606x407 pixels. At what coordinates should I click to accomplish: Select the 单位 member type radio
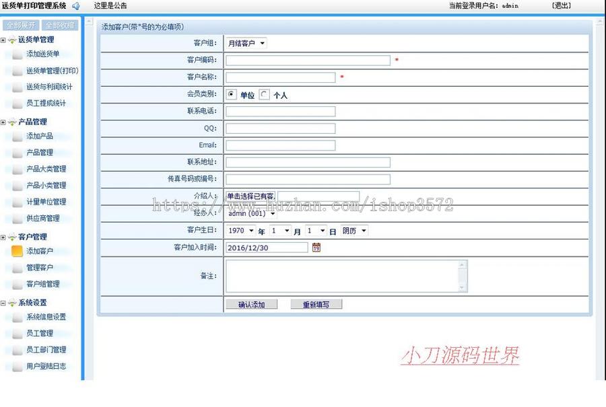[232, 95]
